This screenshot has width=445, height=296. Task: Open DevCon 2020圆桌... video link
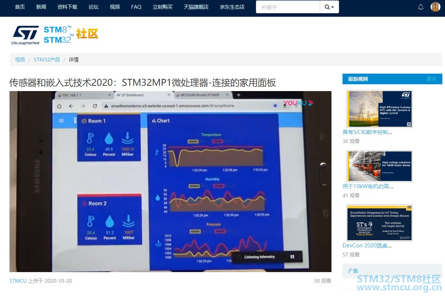tap(367, 246)
